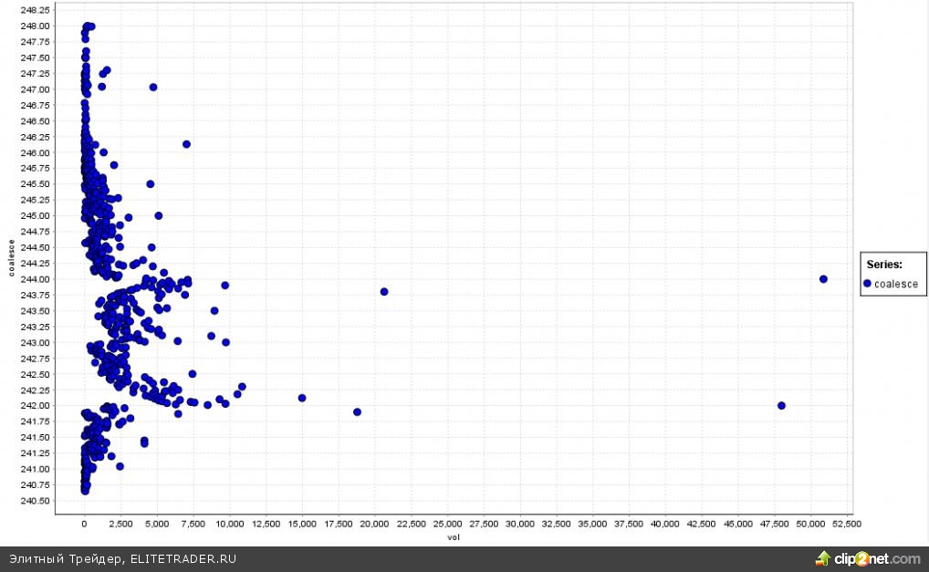Click the 0 x-axis label
Viewport: 929px width, 572px height.
(x=85, y=524)
